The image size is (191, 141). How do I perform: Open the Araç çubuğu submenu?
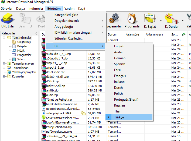click(75, 27)
